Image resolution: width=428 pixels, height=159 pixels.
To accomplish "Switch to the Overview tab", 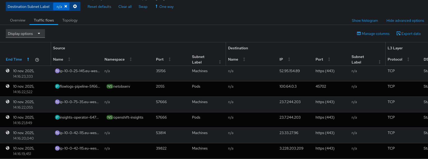I will click(18, 20).
